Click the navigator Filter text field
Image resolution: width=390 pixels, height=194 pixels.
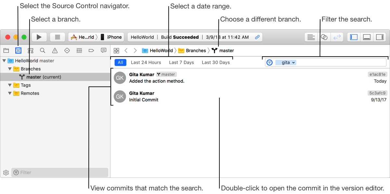(60, 173)
